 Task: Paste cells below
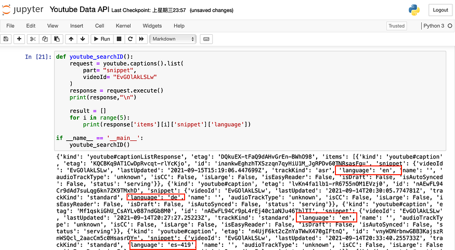click(x=57, y=39)
